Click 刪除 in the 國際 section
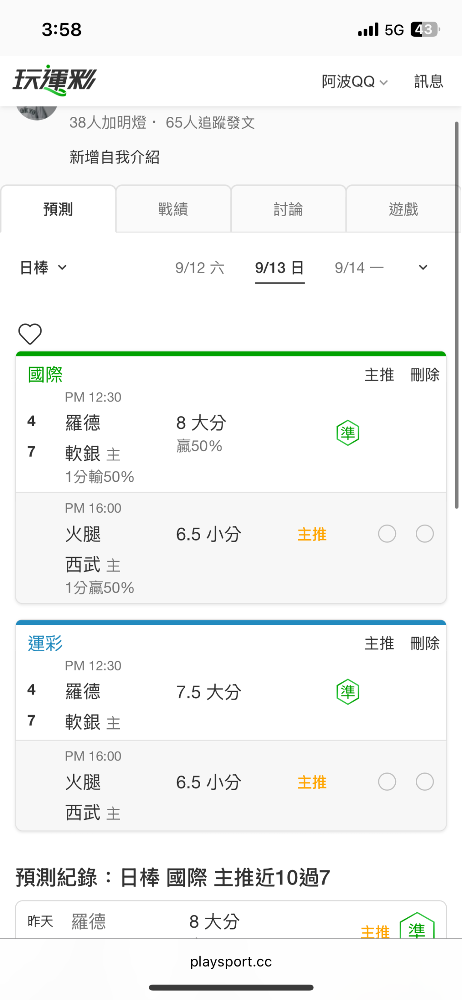This screenshot has height=1000, width=462. [x=425, y=375]
